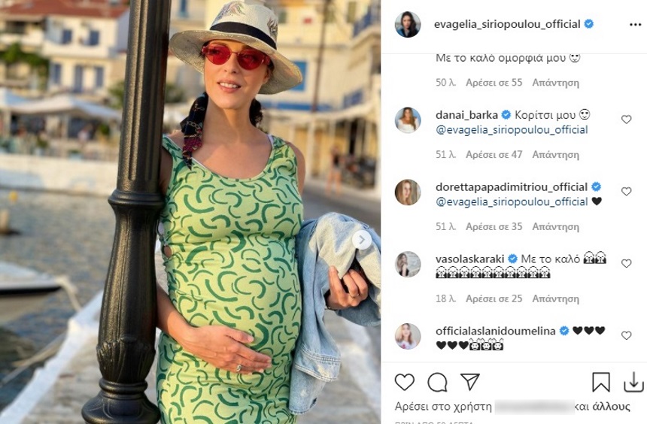Like vasolaskaraki's comment

point(627,263)
